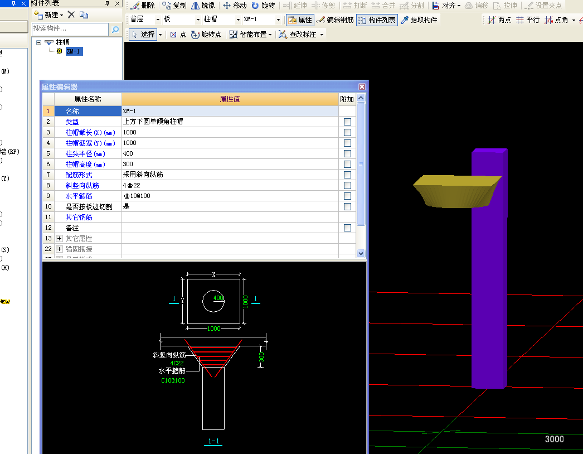Tick the 柱帽截长(X) row checkbox
The width and height of the screenshot is (583, 454).
347,133
